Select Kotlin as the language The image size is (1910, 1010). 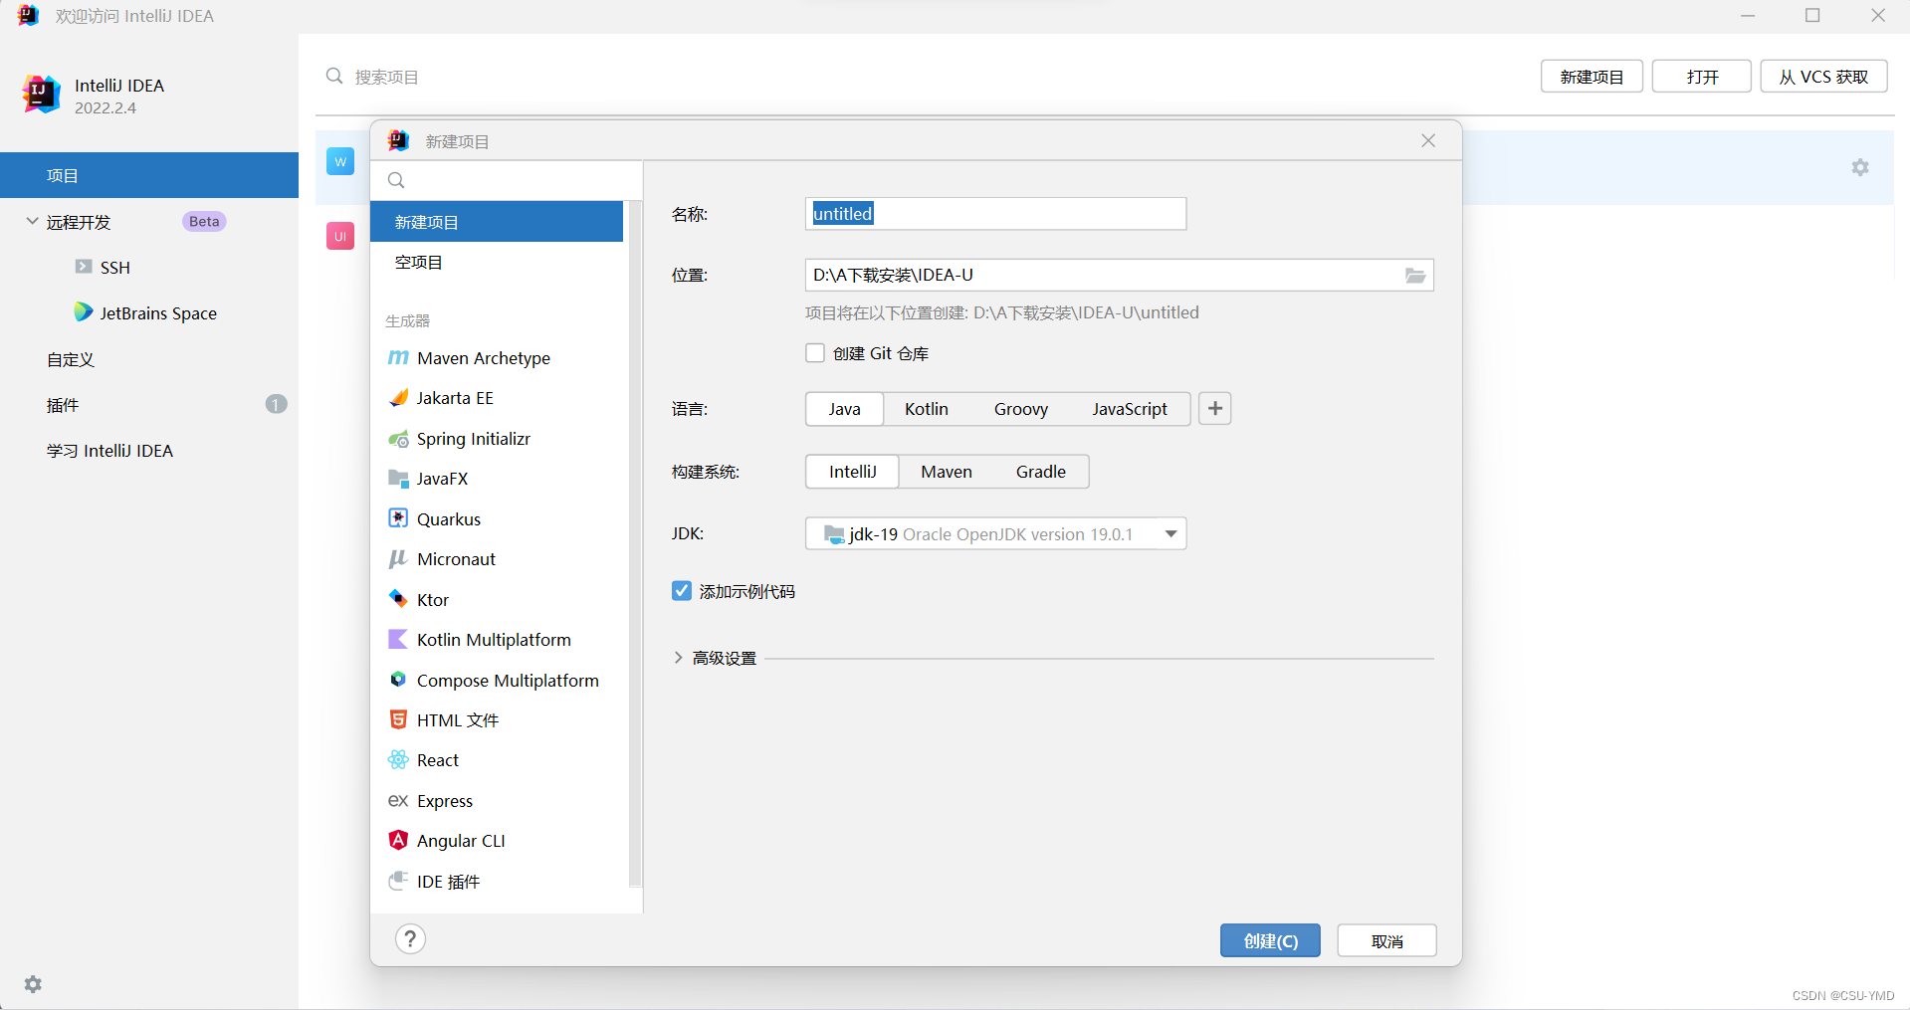(x=927, y=409)
